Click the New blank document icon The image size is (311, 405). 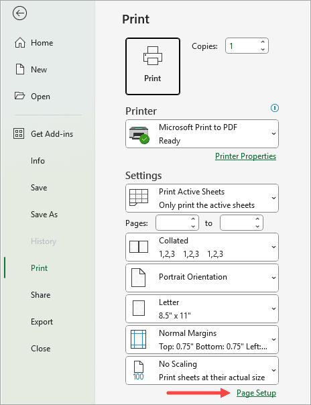click(20, 69)
